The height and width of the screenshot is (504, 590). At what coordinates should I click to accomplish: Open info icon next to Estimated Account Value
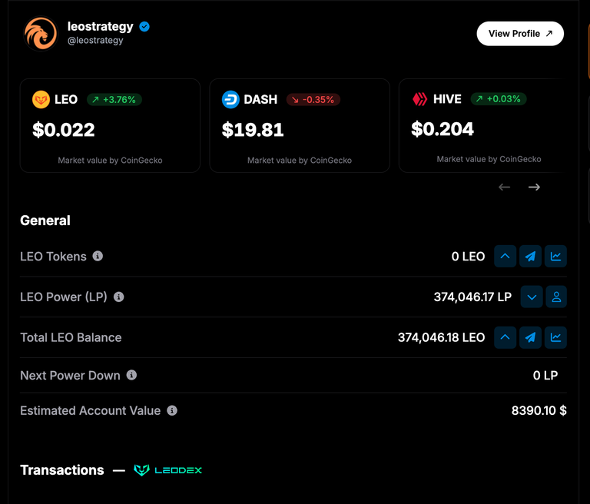click(x=172, y=410)
